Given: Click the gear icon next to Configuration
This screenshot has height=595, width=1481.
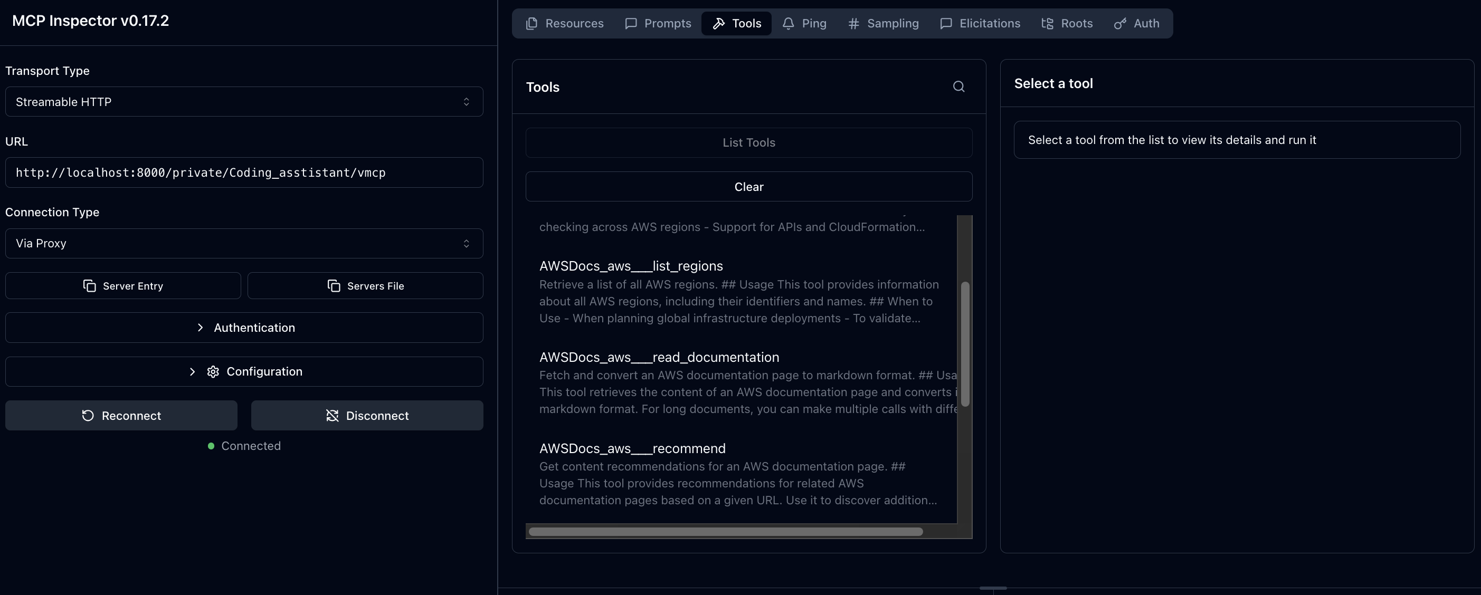Looking at the screenshot, I should coord(213,371).
